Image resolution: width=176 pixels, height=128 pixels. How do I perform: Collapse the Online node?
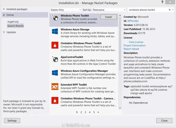click(x=4, y=15)
